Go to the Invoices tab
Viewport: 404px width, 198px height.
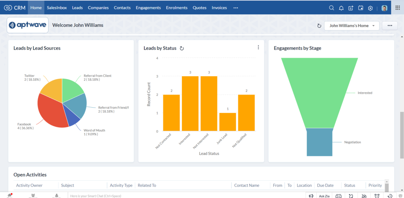click(x=219, y=8)
